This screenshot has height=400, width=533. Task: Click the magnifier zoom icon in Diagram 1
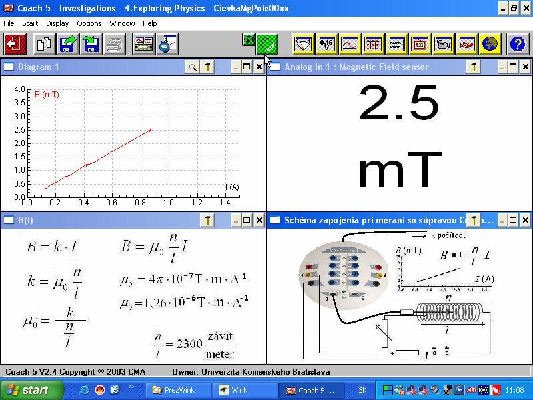pos(193,67)
